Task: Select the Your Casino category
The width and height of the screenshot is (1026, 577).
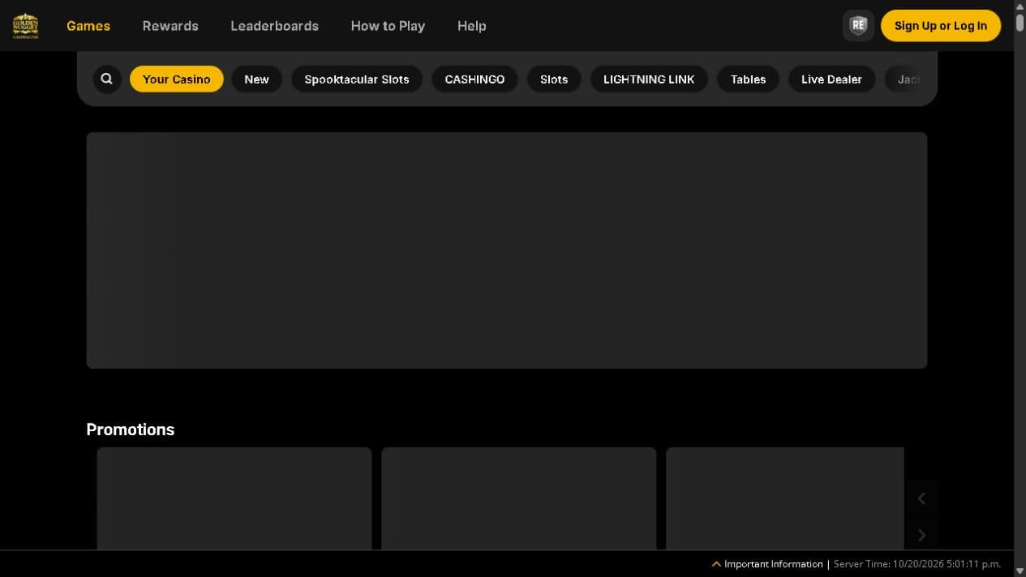Action: coord(177,79)
